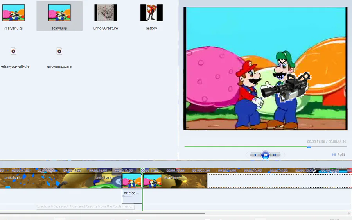Click the timeline ruler at 00:00:10.00
The image size is (352, 220).
click(47, 170)
